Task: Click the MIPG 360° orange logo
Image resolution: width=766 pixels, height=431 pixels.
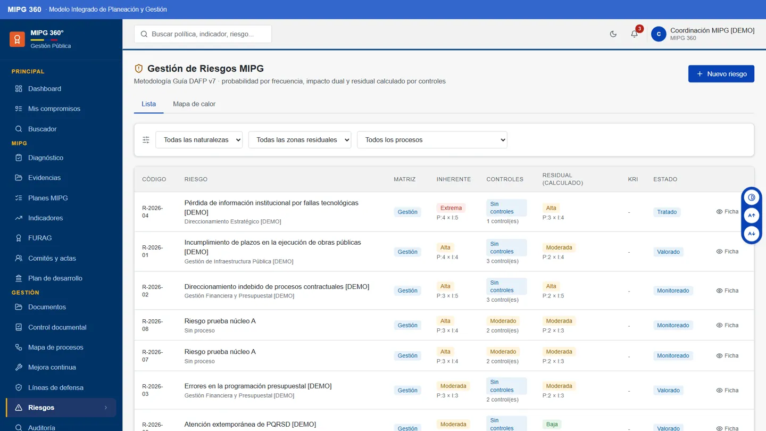Action: pos(17,39)
